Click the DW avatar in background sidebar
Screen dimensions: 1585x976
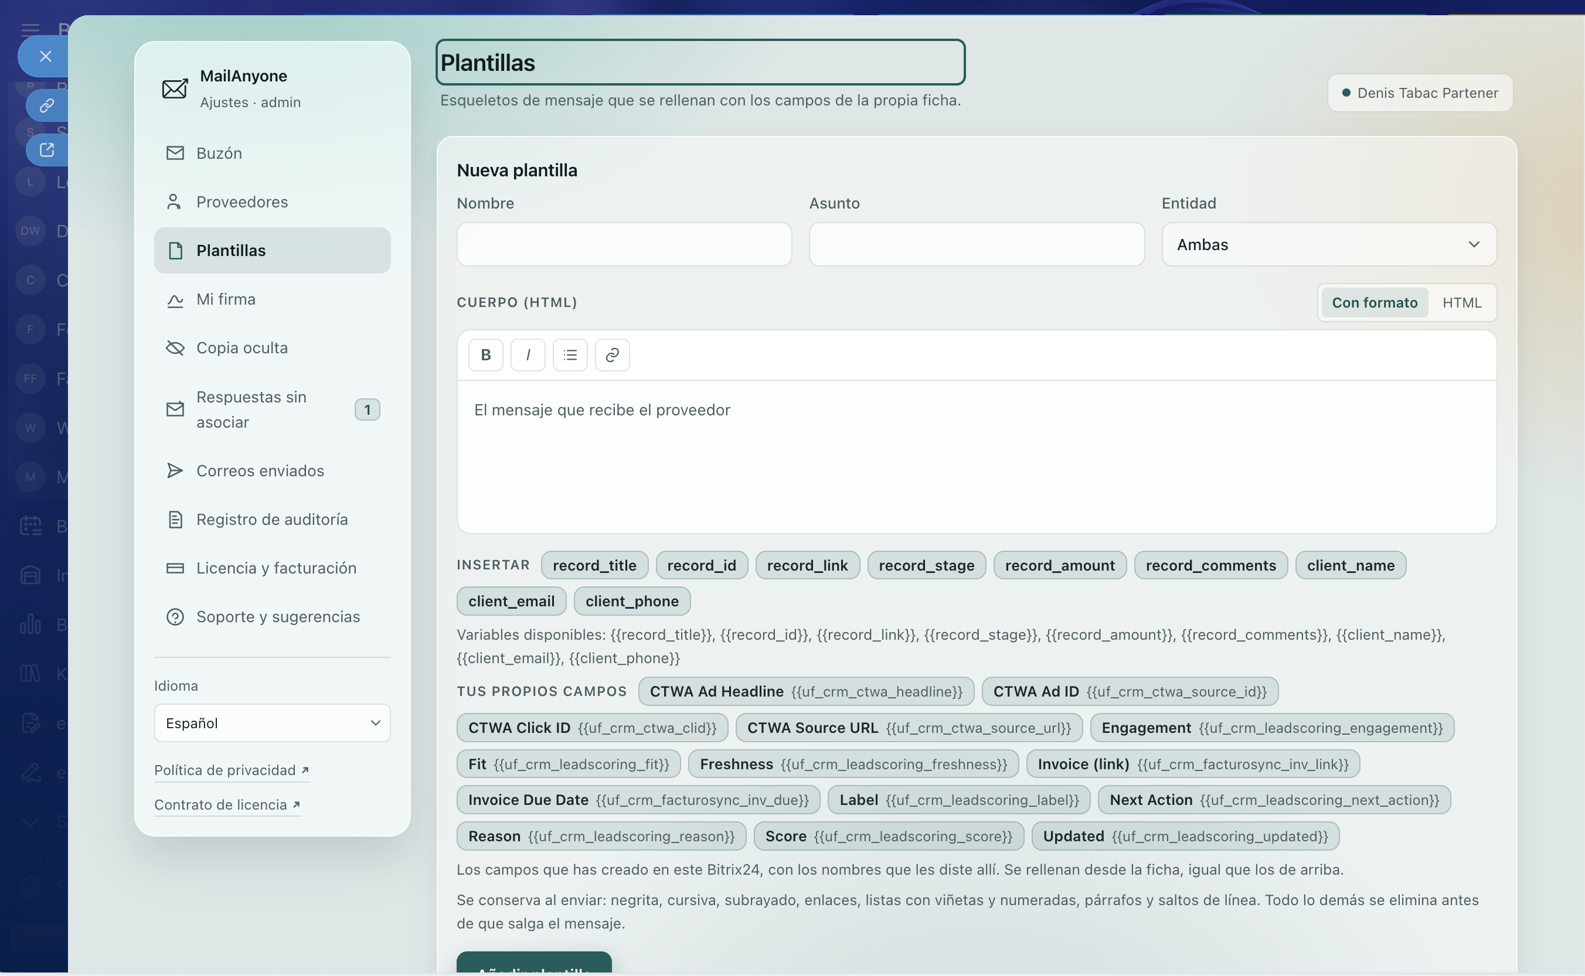point(30,231)
